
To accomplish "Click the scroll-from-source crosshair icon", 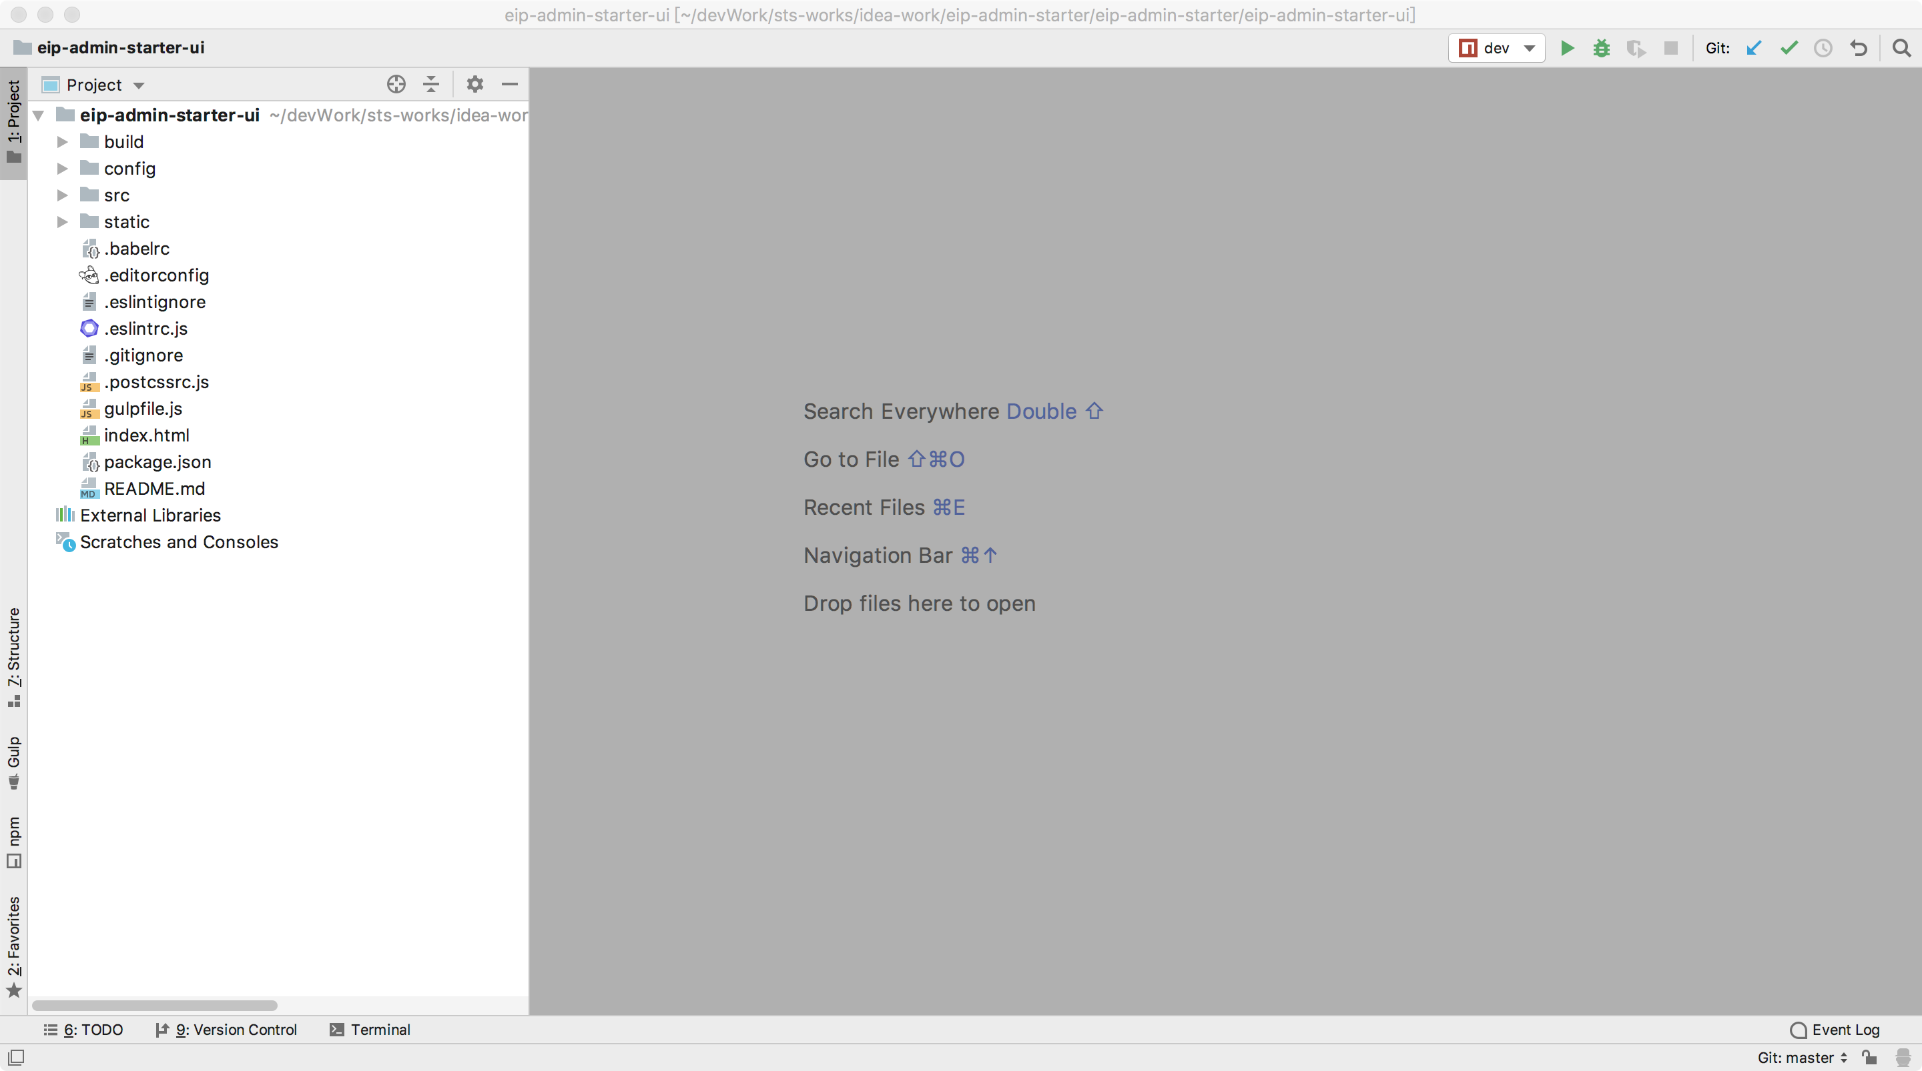I will (x=396, y=84).
